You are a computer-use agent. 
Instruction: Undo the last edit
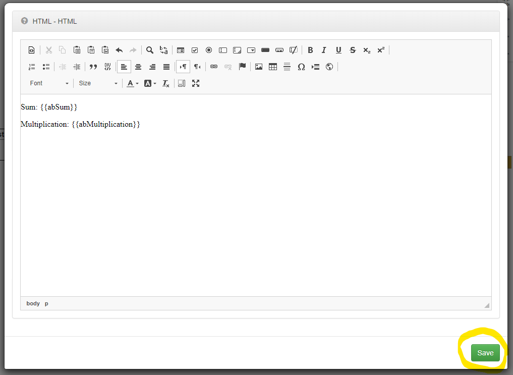[119, 50]
